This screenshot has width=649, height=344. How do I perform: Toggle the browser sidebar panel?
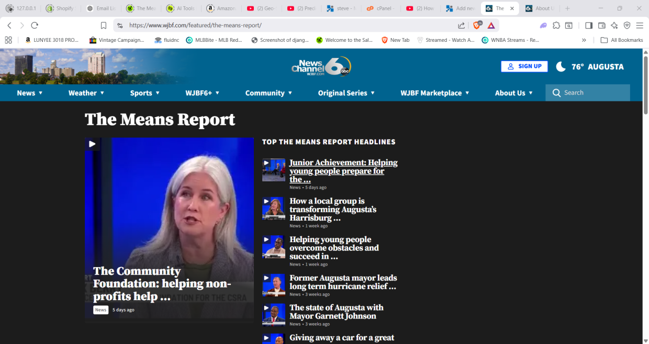pos(589,25)
